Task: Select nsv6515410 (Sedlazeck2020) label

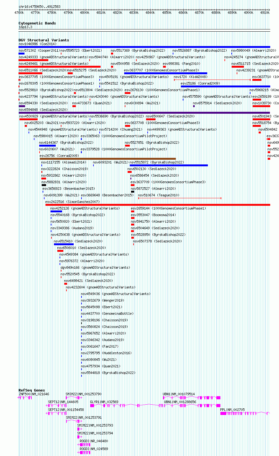Action: (78, 241)
